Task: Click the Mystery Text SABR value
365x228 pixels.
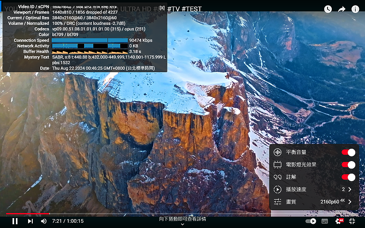Action: (x=109, y=60)
